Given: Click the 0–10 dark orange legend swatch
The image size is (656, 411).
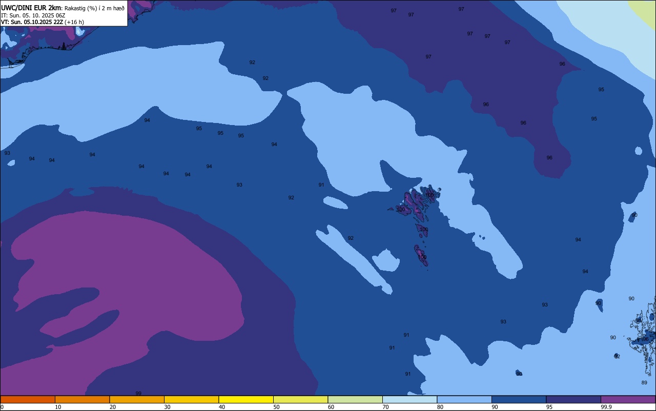Looking at the screenshot, I should point(28,399).
